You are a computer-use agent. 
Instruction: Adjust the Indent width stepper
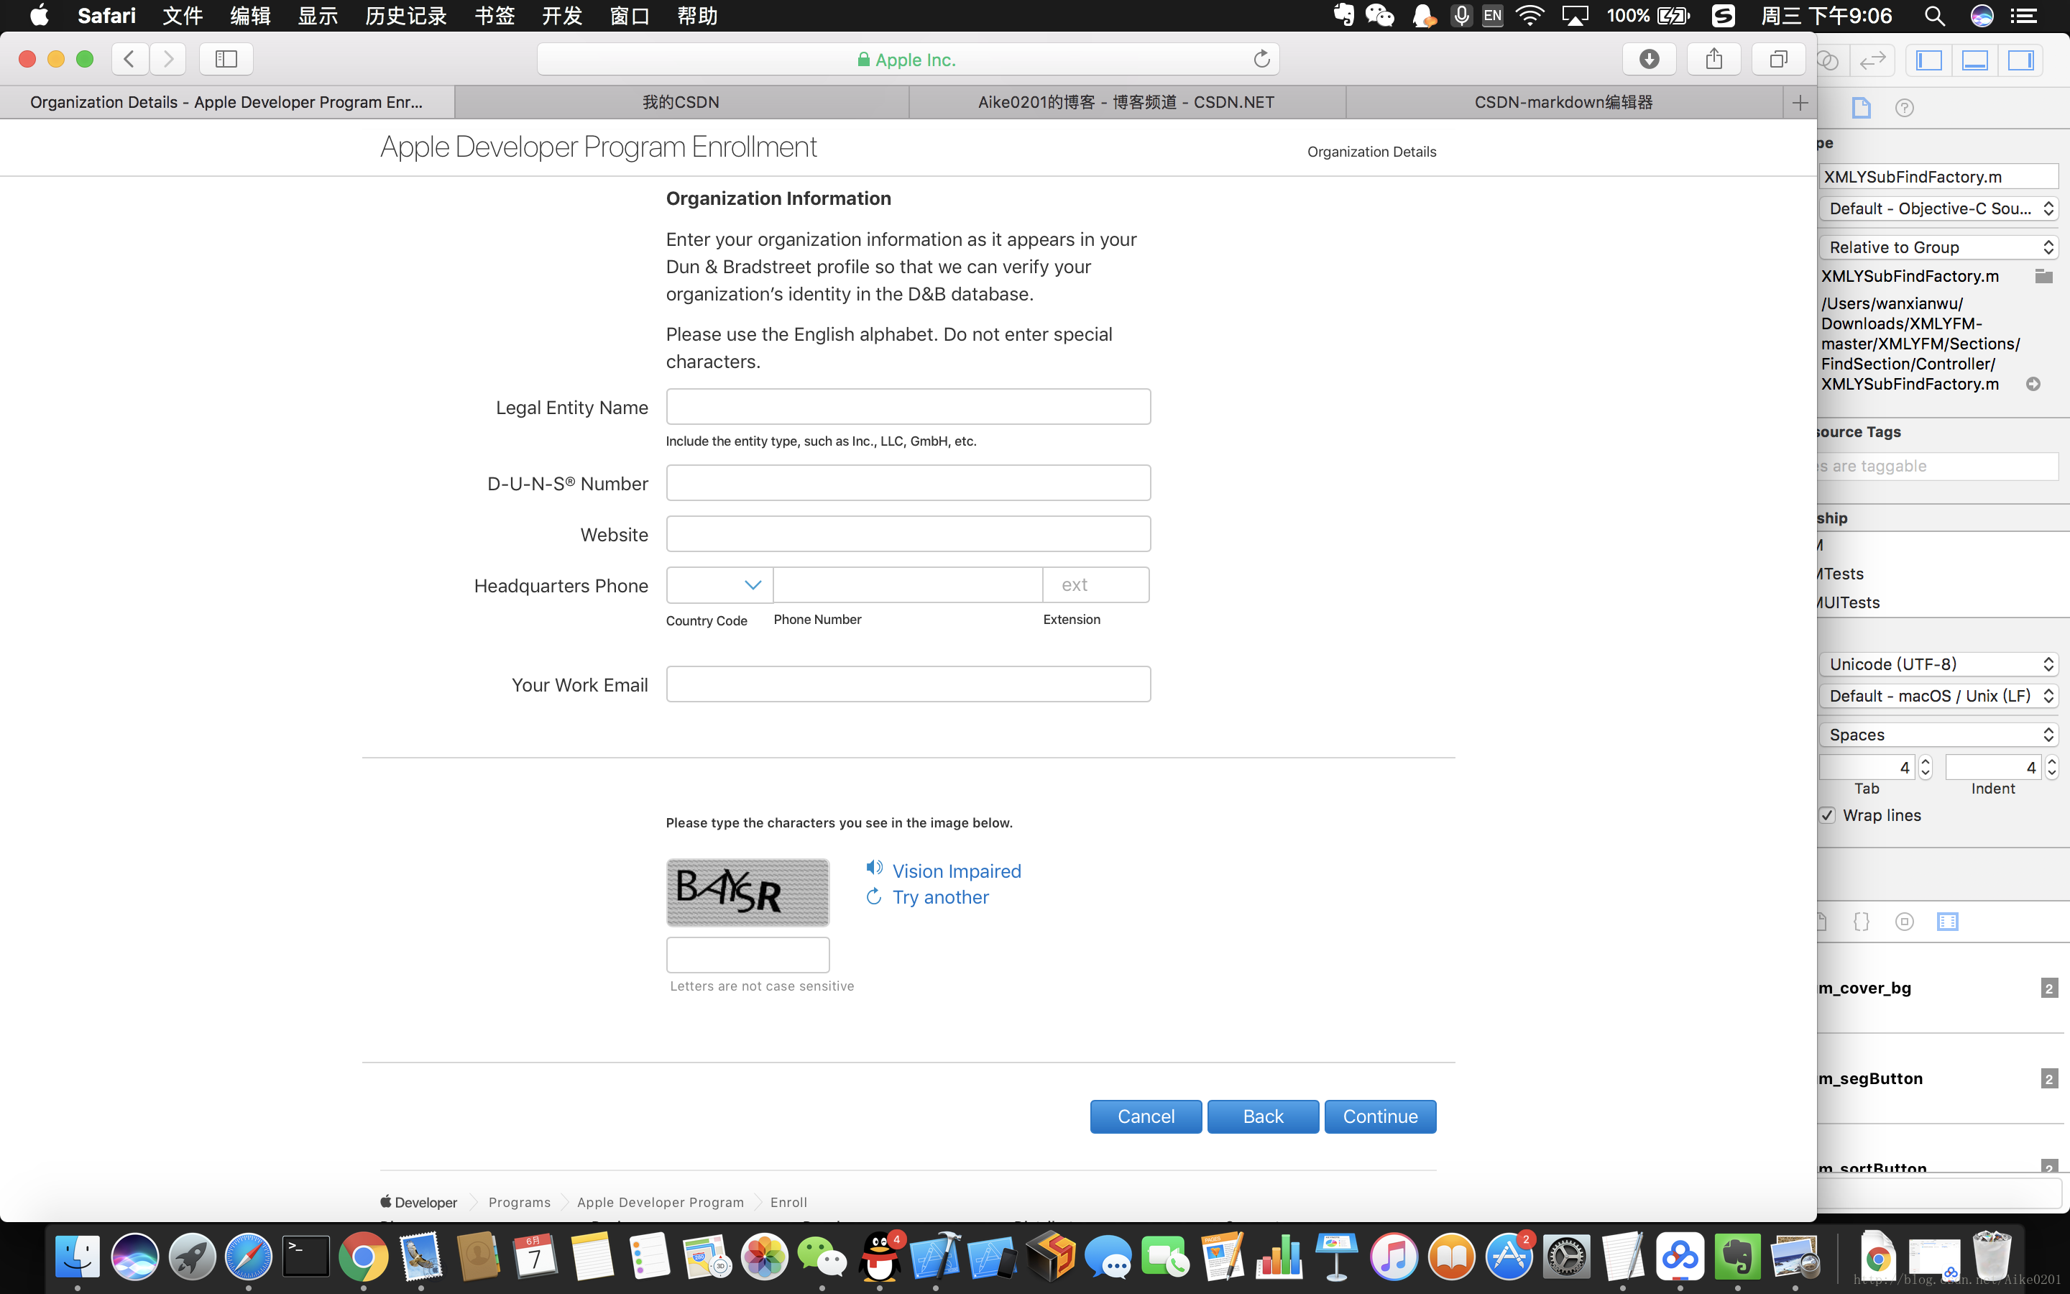coord(2051,767)
